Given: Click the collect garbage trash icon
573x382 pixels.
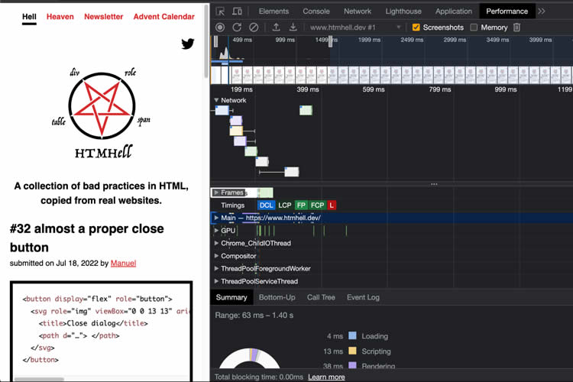Looking at the screenshot, I should 516,28.
